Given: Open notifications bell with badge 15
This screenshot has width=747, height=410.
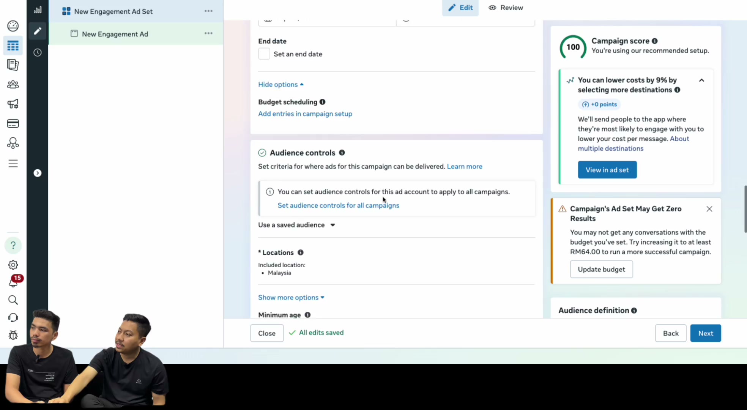Looking at the screenshot, I should pyautogui.click(x=14, y=282).
